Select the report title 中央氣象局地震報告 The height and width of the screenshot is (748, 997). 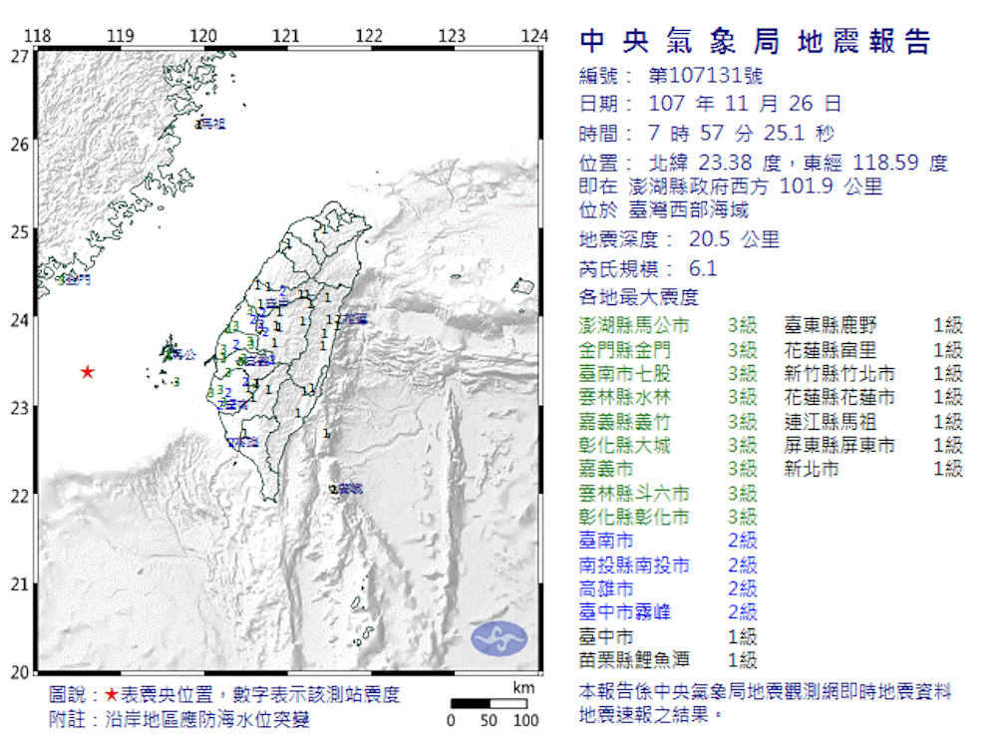[x=755, y=42]
